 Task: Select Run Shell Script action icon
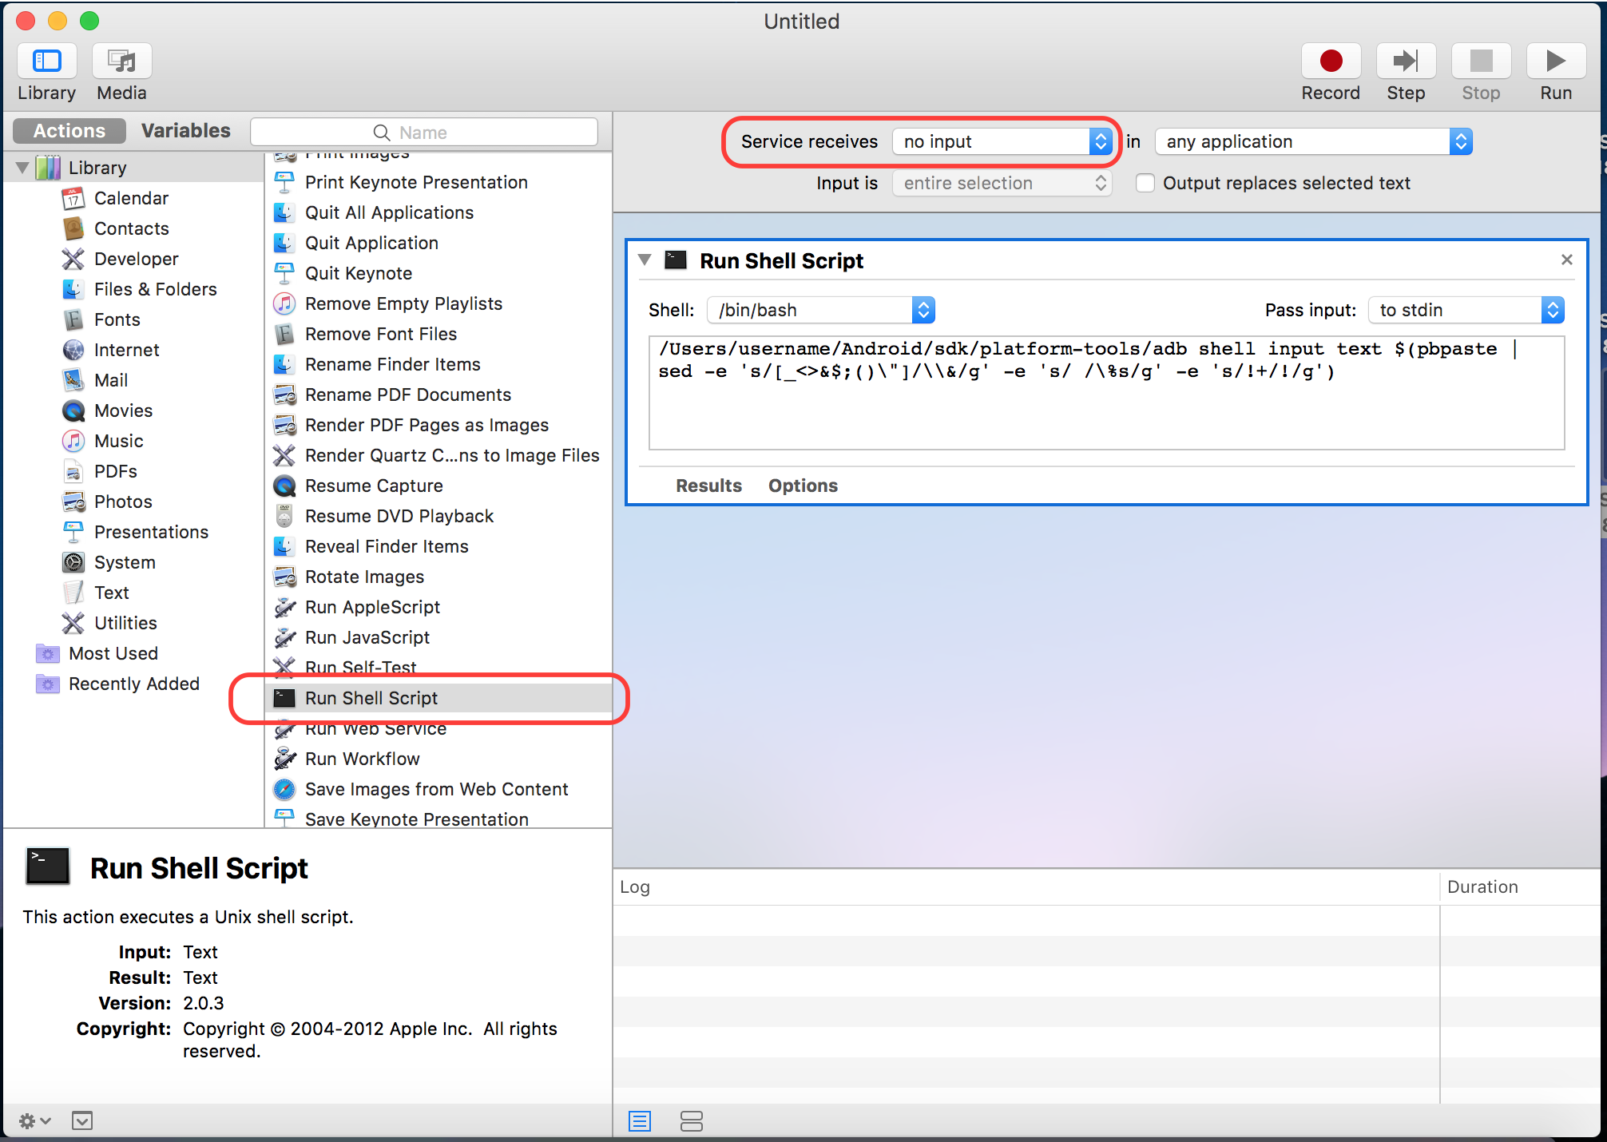pyautogui.click(x=284, y=698)
